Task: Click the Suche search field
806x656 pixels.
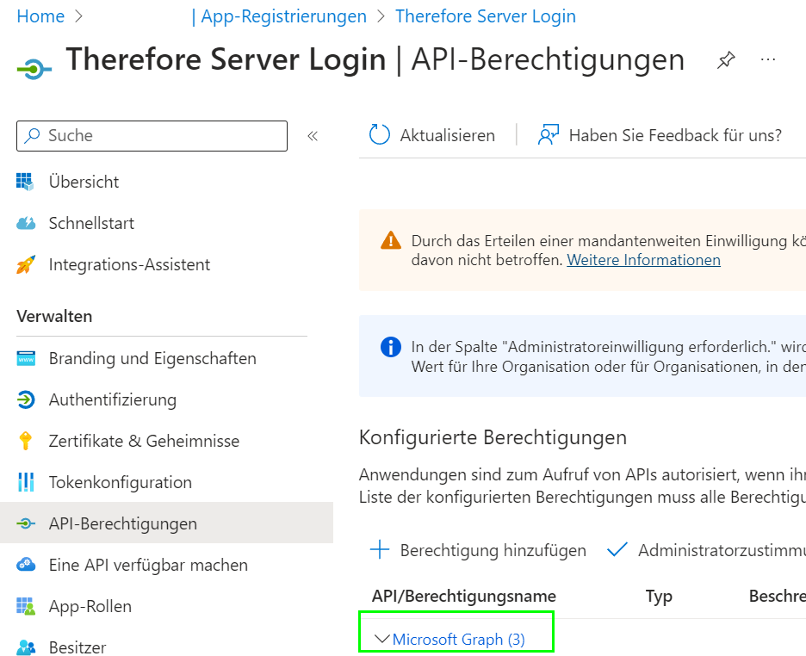Action: 152,136
